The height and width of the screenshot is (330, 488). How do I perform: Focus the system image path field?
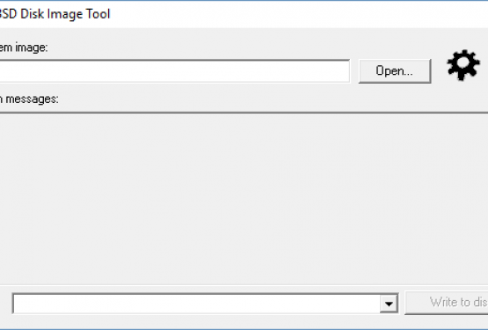pos(175,71)
